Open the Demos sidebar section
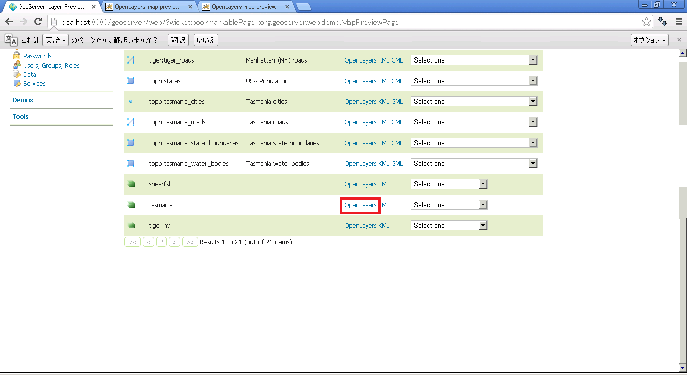This screenshot has width=687, height=375. pos(23,100)
